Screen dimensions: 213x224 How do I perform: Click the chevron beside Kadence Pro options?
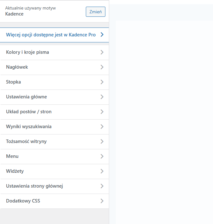click(102, 35)
